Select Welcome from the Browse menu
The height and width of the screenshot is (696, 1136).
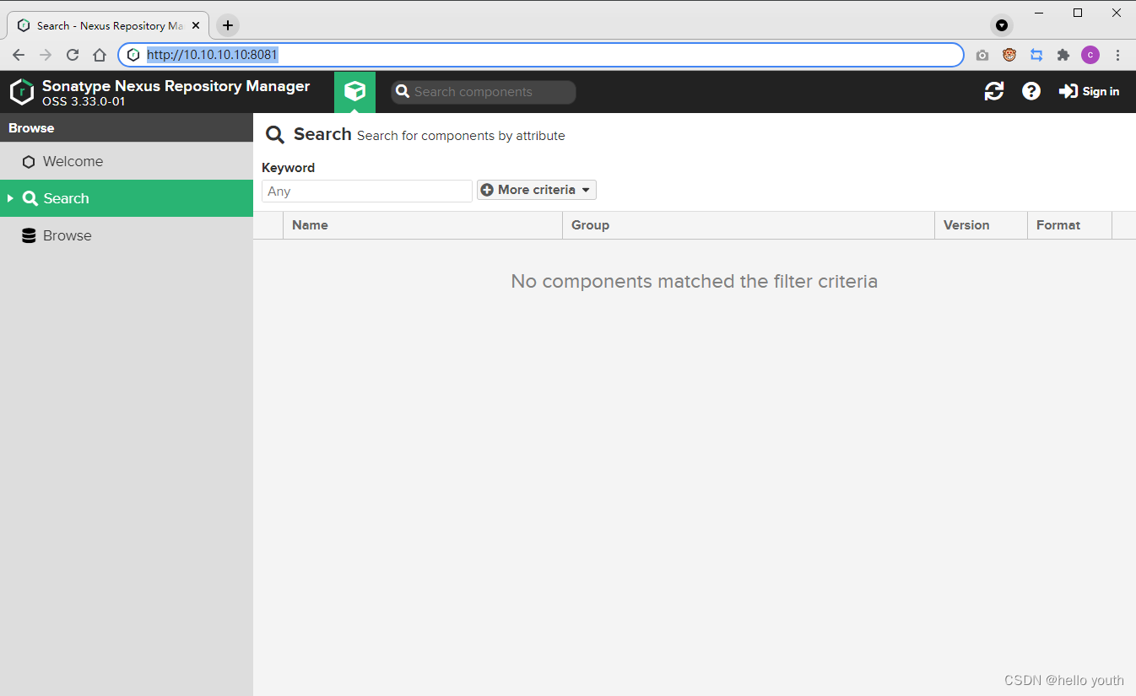tap(73, 160)
